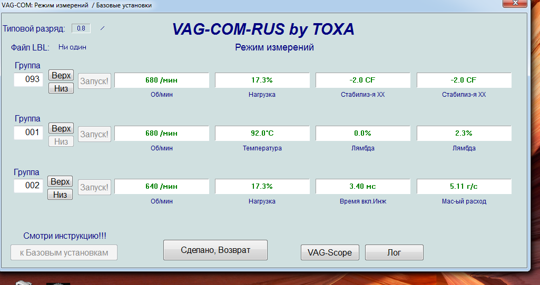The height and width of the screenshot is (285, 540).
Task: Click the к Базовым установкам button
Action: [64, 252]
